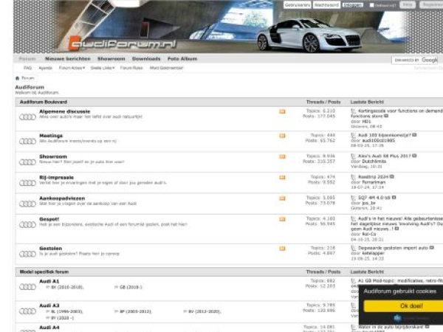Open the Aankoopadviezen RSS feed icon
The width and height of the screenshot is (443, 332).
pyautogui.click(x=282, y=198)
